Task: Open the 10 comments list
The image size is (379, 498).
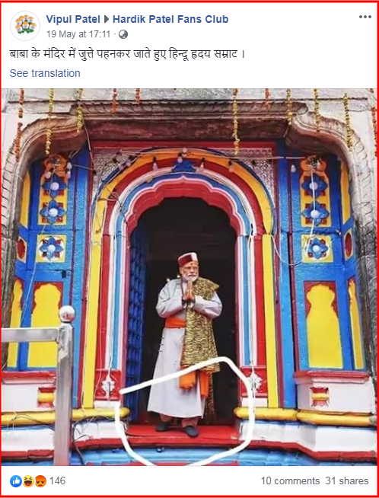Action: click(x=290, y=480)
